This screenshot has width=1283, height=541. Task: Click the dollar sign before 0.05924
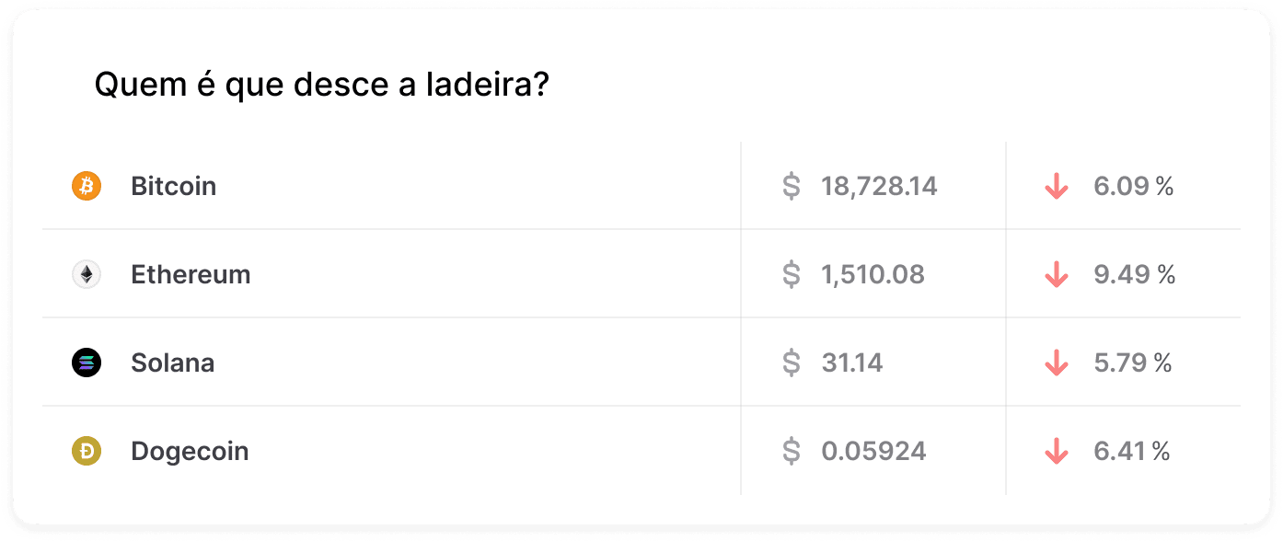tap(792, 452)
